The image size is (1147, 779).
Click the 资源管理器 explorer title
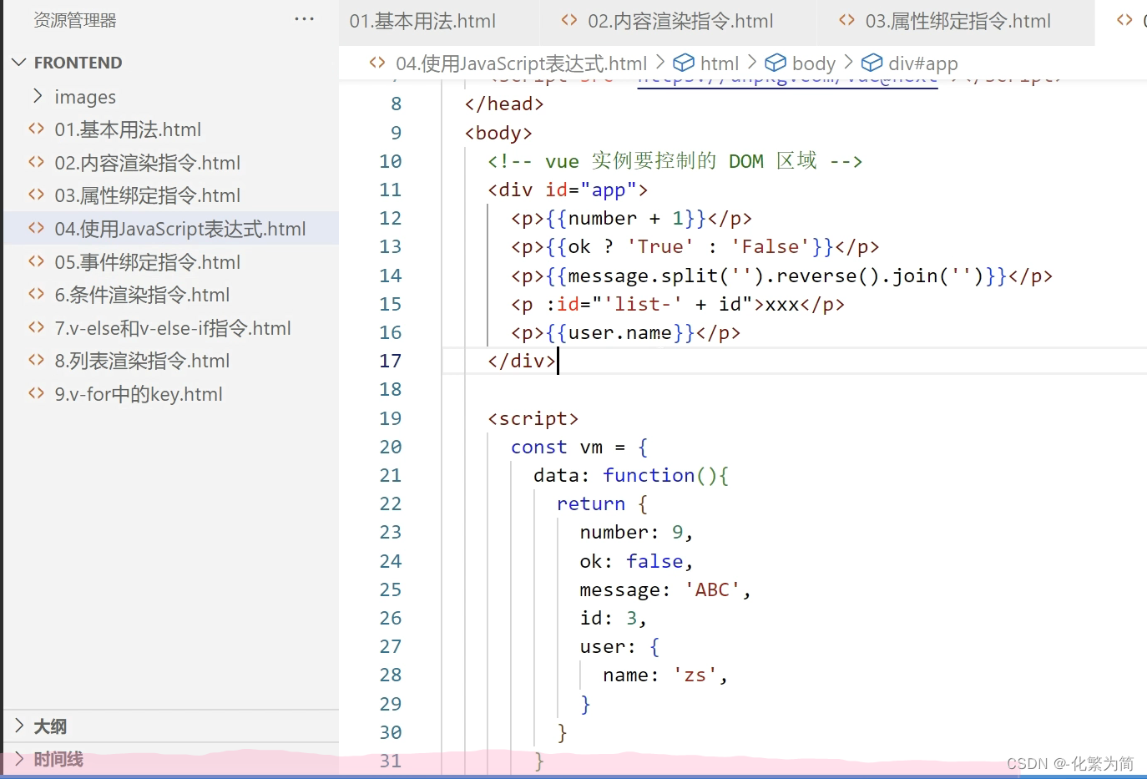tap(75, 20)
